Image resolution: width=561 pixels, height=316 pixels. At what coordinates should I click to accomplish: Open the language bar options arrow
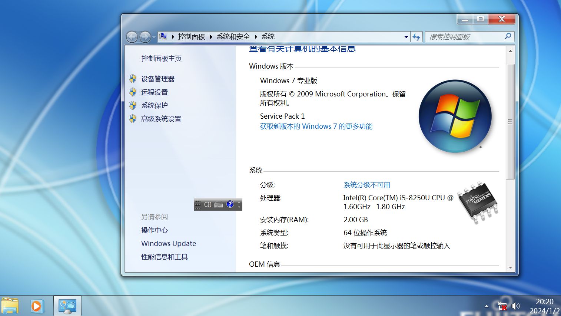239,207
